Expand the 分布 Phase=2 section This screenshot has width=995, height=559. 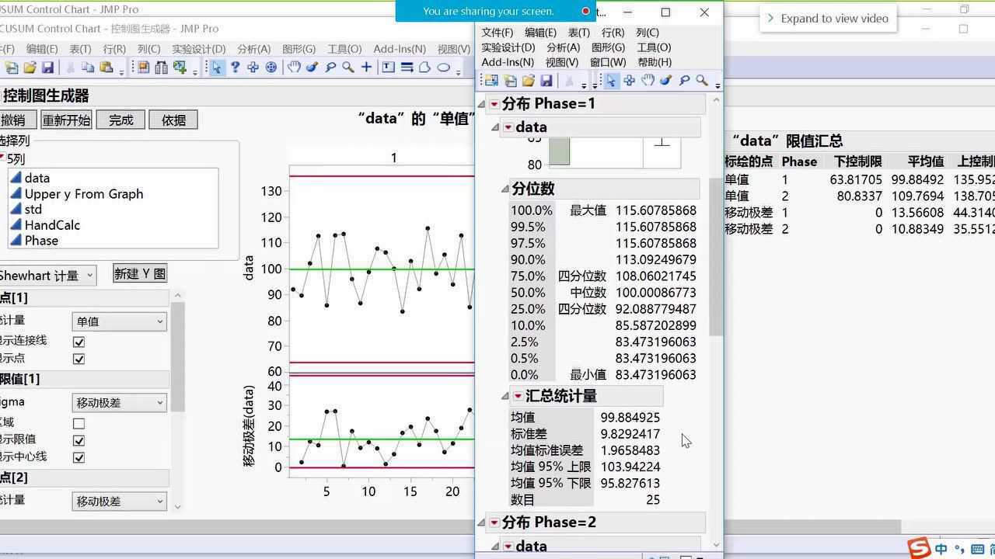[x=494, y=522]
